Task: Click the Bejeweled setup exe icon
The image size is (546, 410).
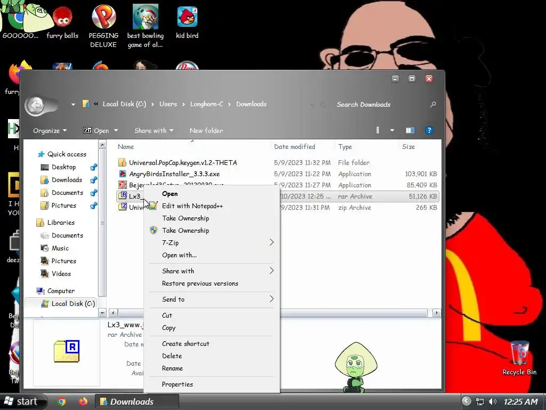Action: pos(122,185)
